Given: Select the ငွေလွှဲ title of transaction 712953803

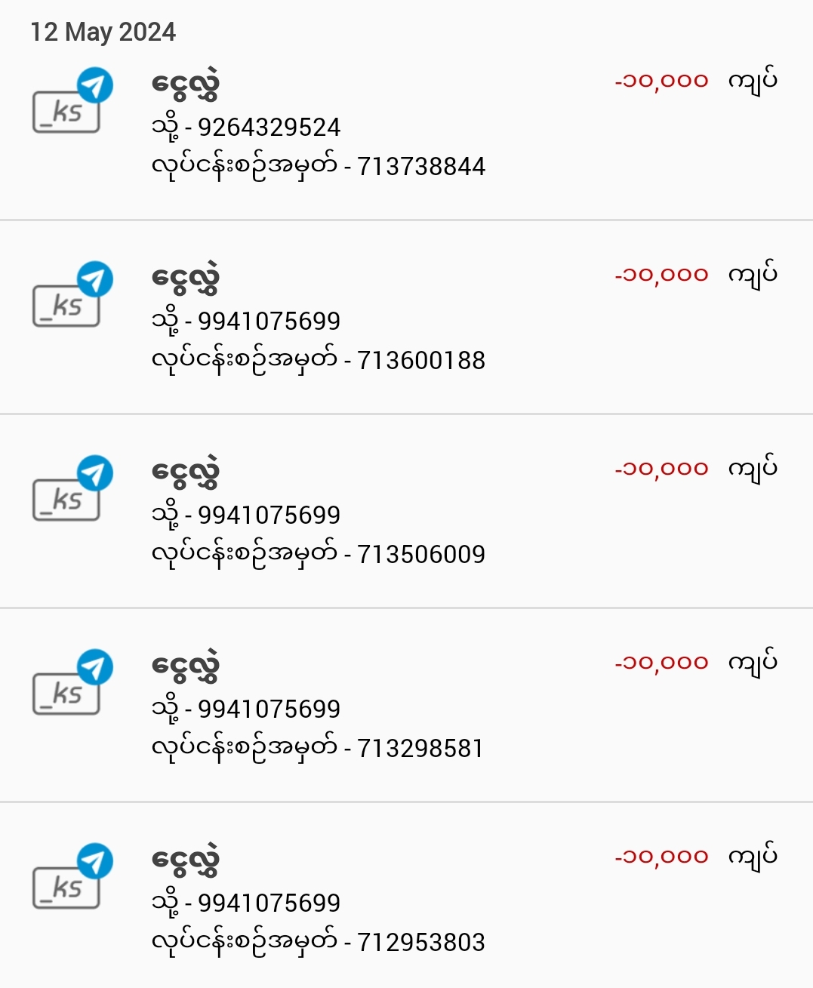Looking at the screenshot, I should point(186,860).
